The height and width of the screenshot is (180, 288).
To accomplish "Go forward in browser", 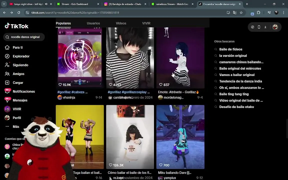I will [x=11, y=12].
